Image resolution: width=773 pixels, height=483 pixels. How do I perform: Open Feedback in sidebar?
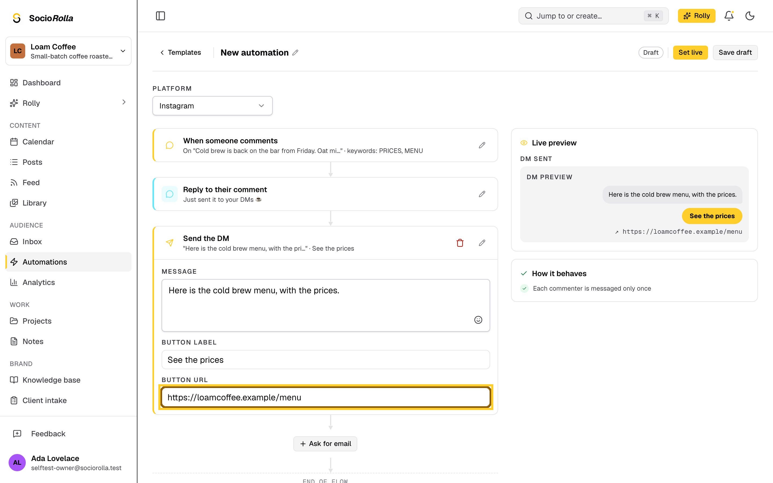coord(68,434)
